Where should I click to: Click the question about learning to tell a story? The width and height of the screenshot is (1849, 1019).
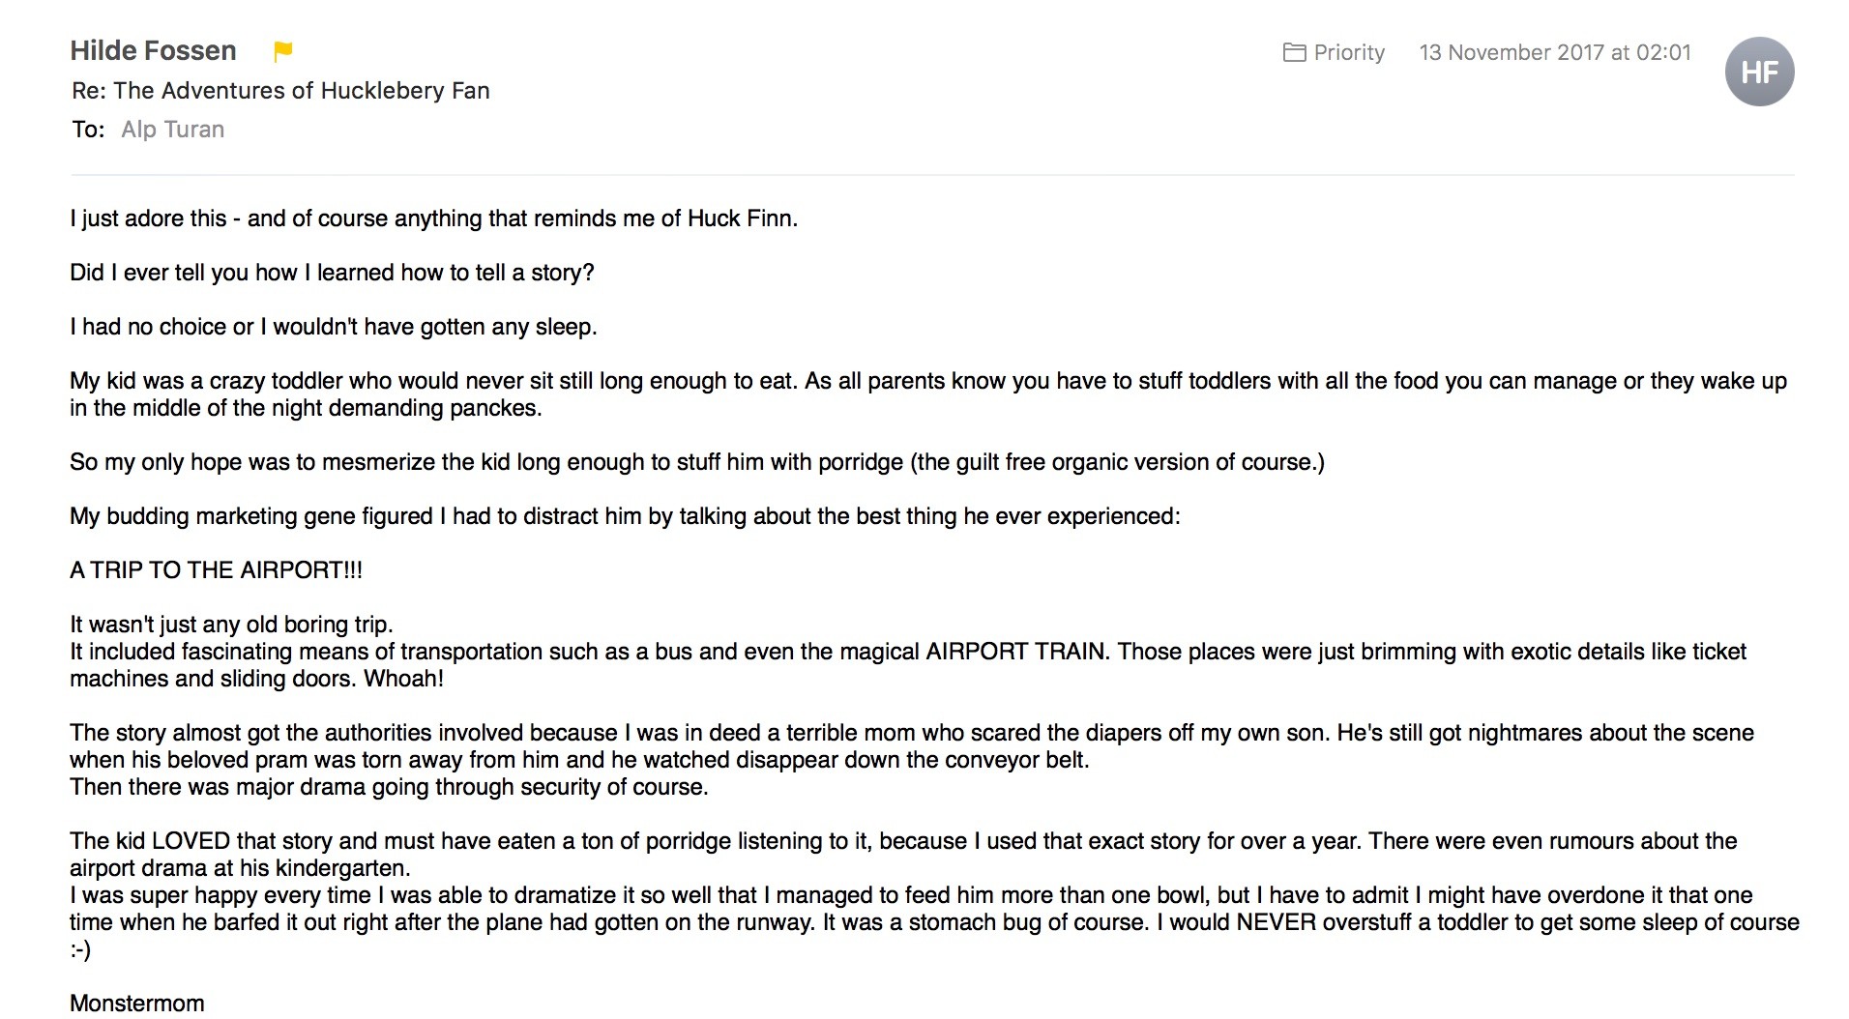click(x=332, y=273)
